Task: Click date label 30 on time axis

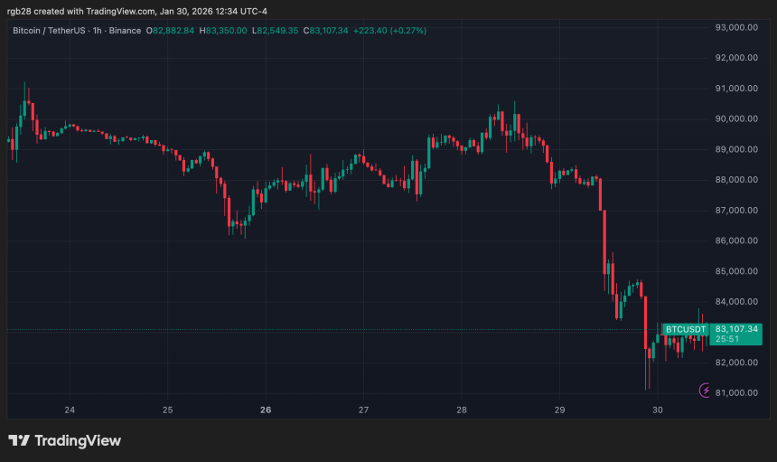Action: point(658,410)
